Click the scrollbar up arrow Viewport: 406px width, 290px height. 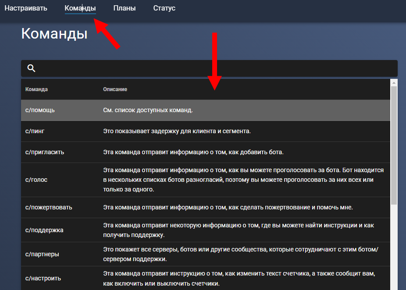point(394,82)
